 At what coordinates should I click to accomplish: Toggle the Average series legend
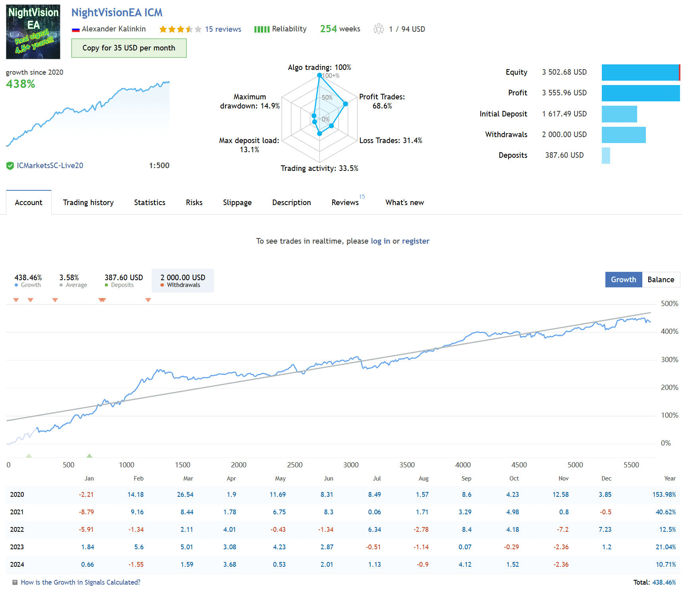[x=73, y=281]
